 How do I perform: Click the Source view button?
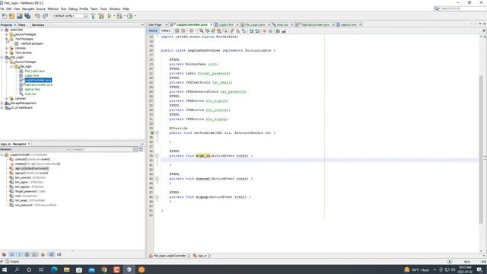coord(153,30)
